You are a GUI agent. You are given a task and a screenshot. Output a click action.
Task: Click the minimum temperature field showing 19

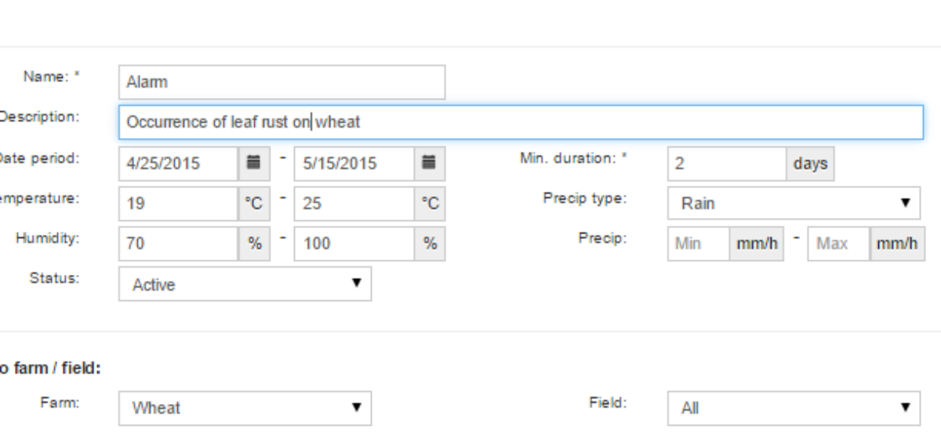tap(178, 203)
